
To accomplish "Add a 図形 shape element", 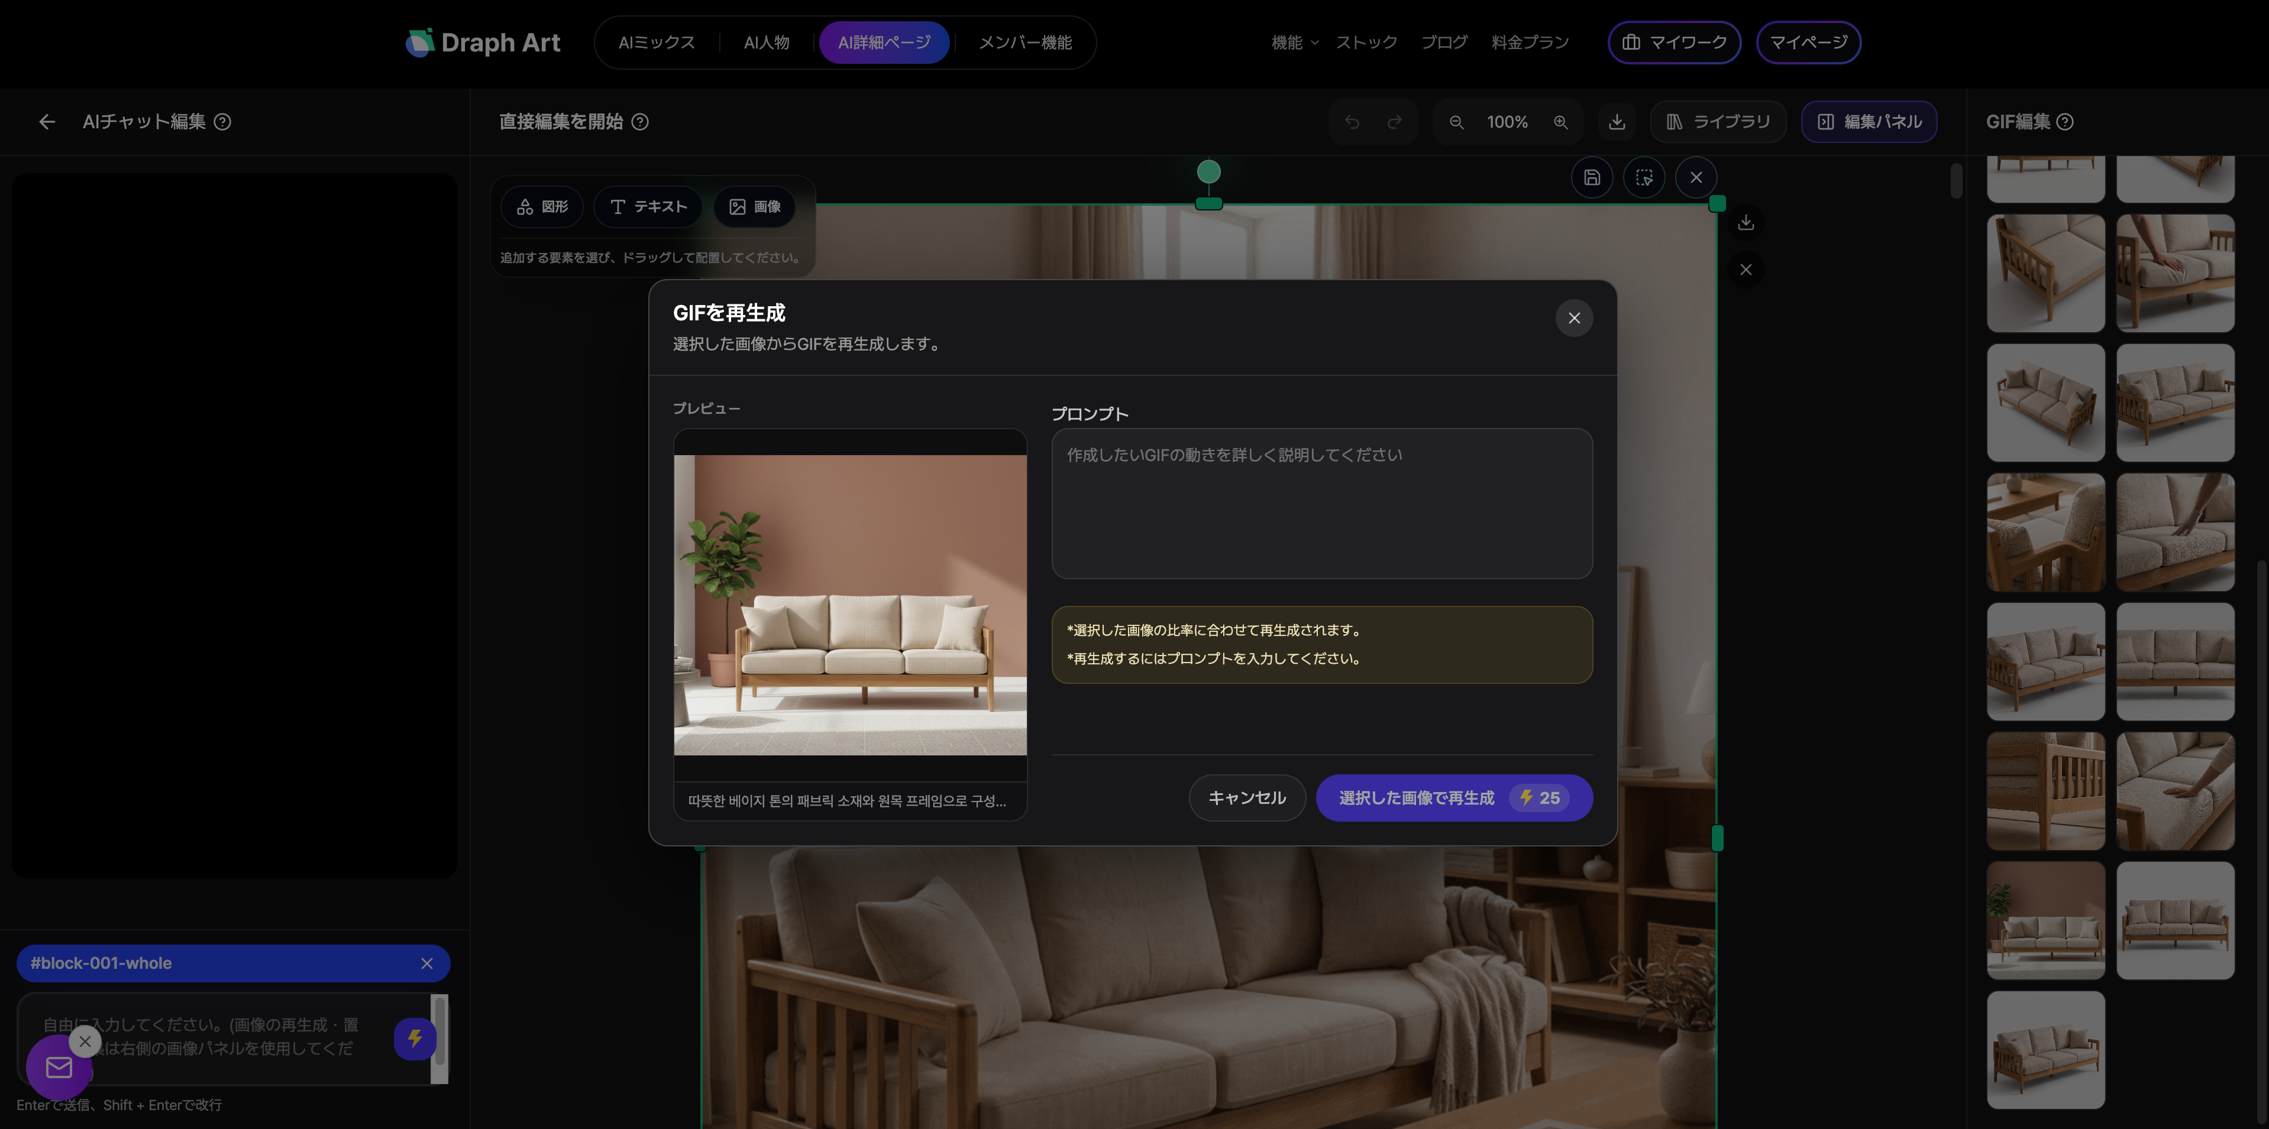I will click(542, 207).
